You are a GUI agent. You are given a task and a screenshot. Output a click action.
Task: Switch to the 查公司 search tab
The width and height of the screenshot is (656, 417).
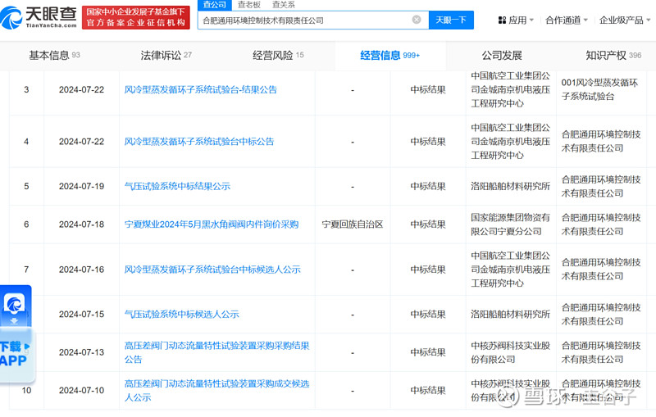[x=215, y=5]
